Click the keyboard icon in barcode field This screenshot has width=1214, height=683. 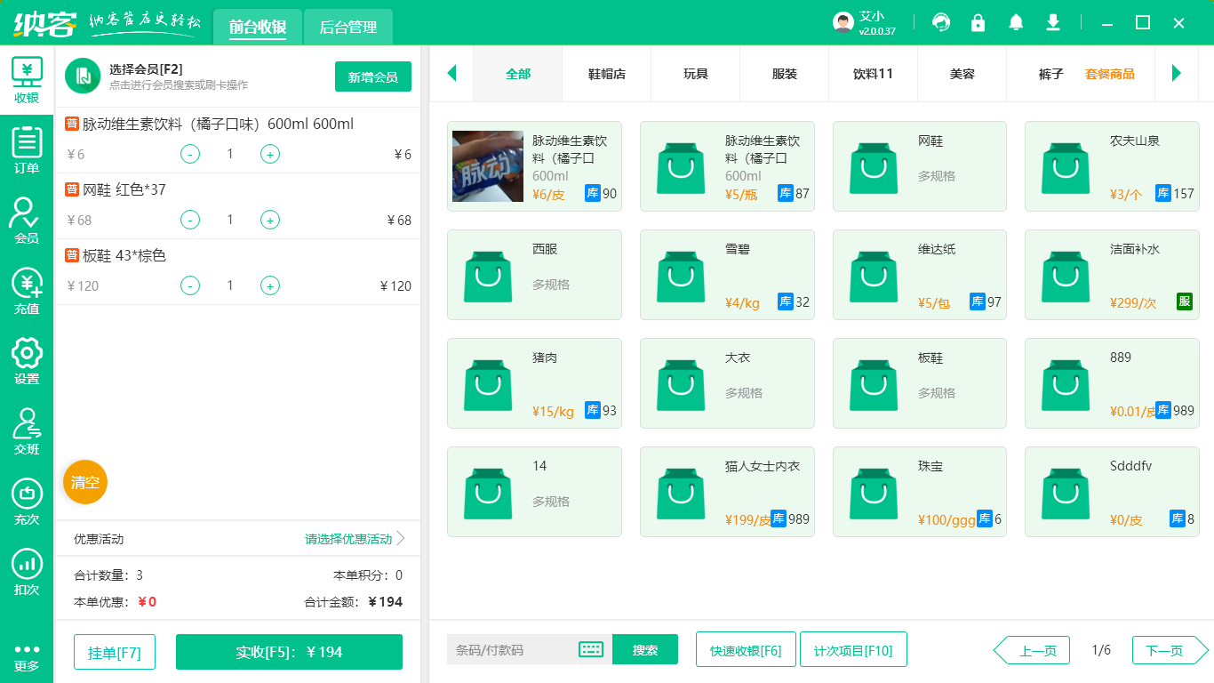coord(591,649)
